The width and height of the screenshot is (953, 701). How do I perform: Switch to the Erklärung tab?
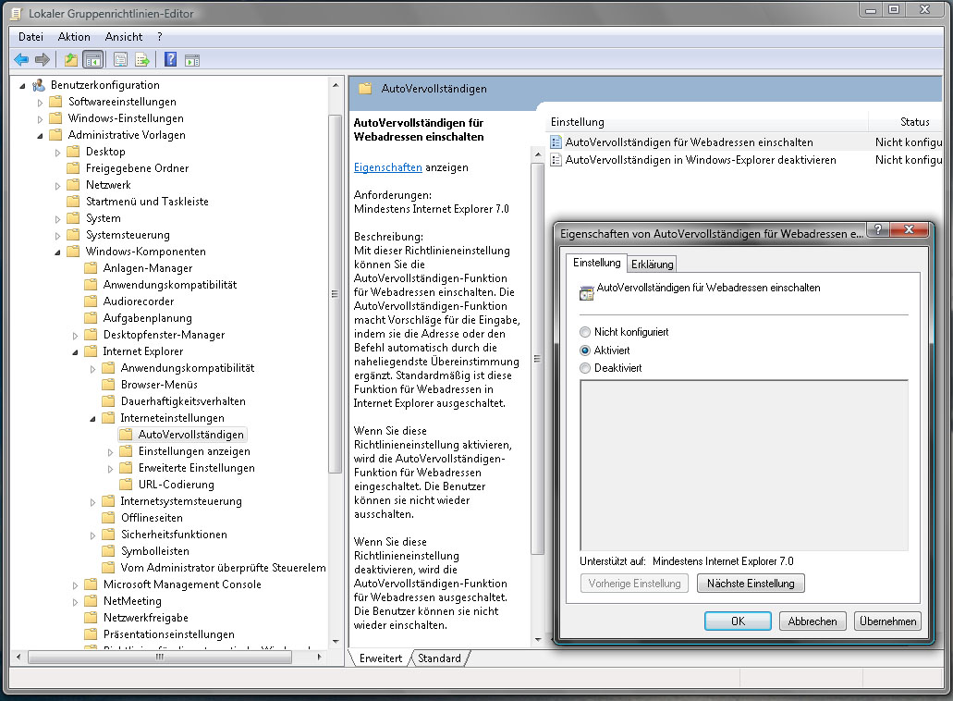tap(652, 264)
